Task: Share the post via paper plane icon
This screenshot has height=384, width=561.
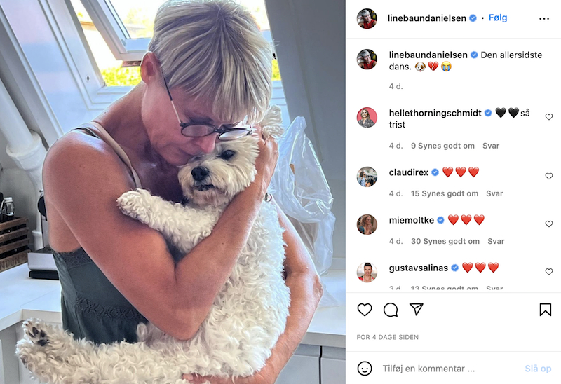Action: [417, 309]
